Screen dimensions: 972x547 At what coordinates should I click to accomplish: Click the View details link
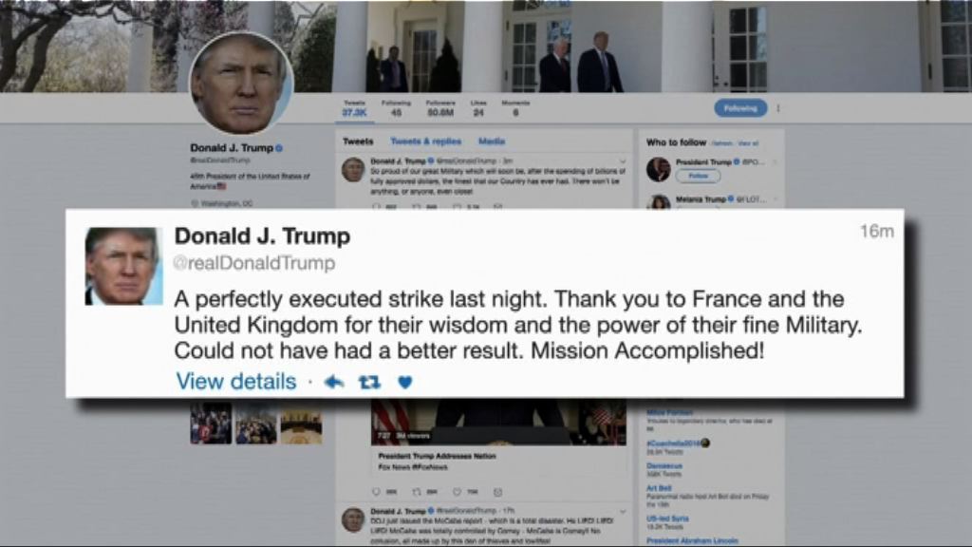236,382
